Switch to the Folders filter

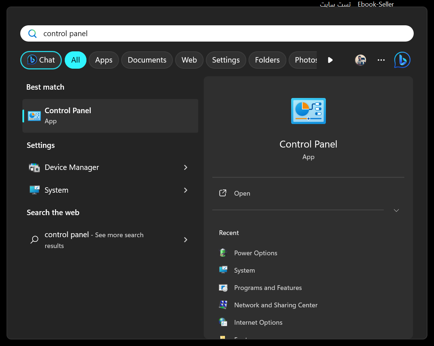click(267, 60)
